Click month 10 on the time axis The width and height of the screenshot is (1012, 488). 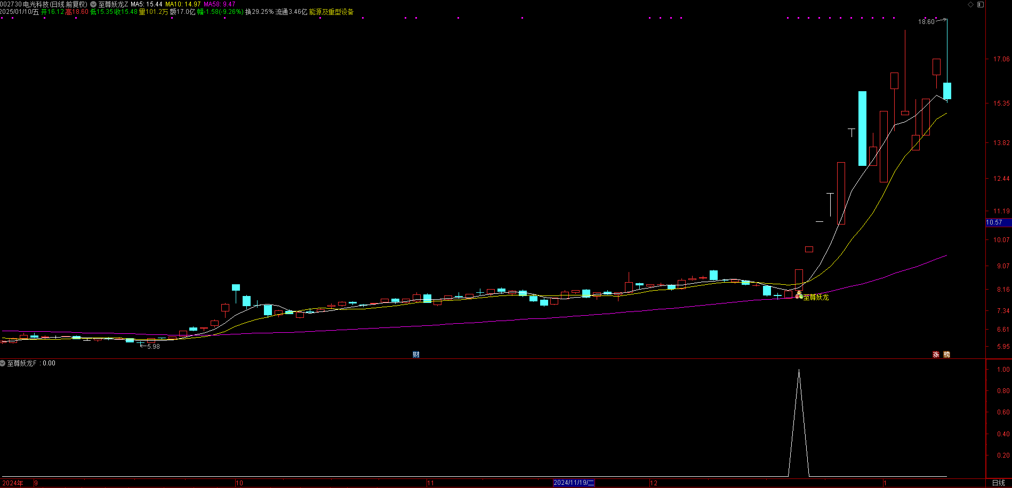click(x=239, y=483)
